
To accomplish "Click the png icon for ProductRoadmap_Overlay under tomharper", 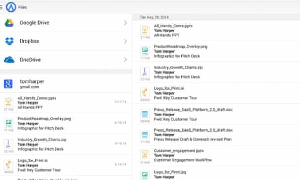I will pyautogui.click(x=8, y=123).
